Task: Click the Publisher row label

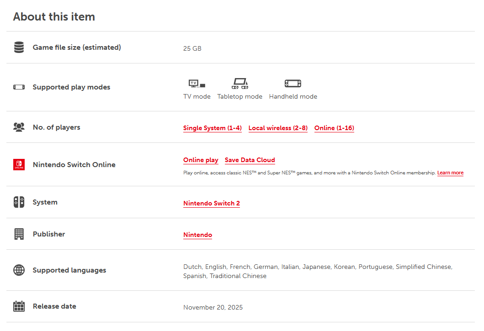Action: click(49, 234)
